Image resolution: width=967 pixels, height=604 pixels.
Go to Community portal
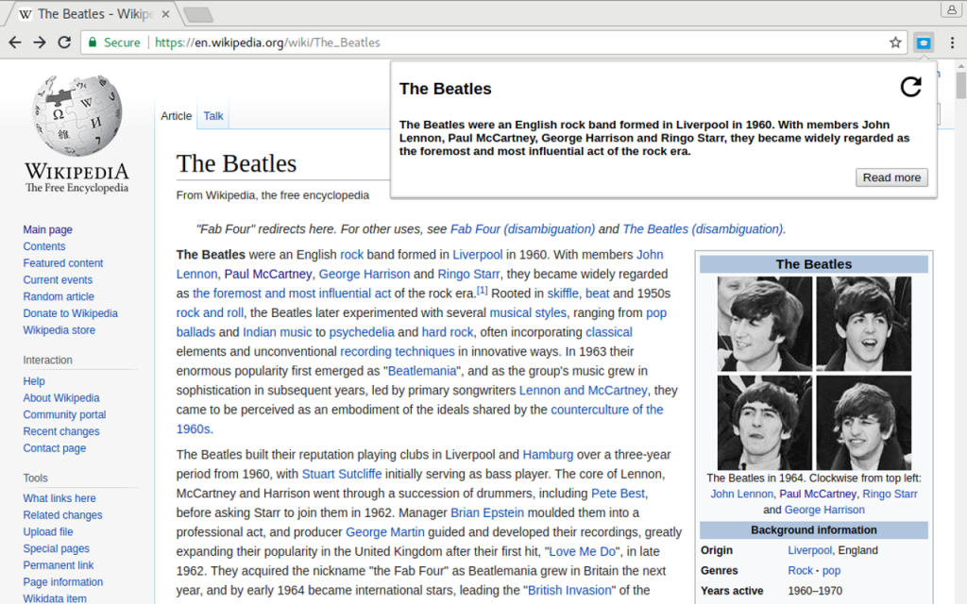pos(64,415)
